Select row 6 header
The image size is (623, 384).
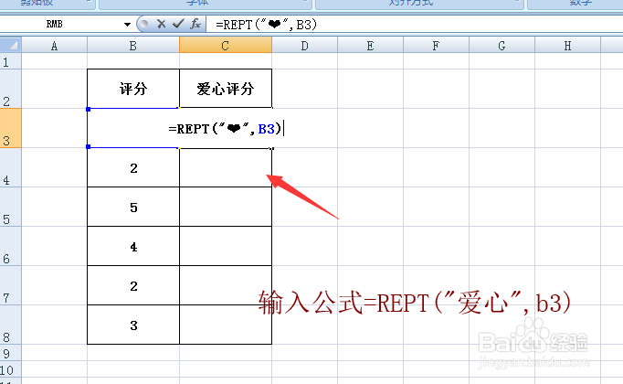point(11,246)
